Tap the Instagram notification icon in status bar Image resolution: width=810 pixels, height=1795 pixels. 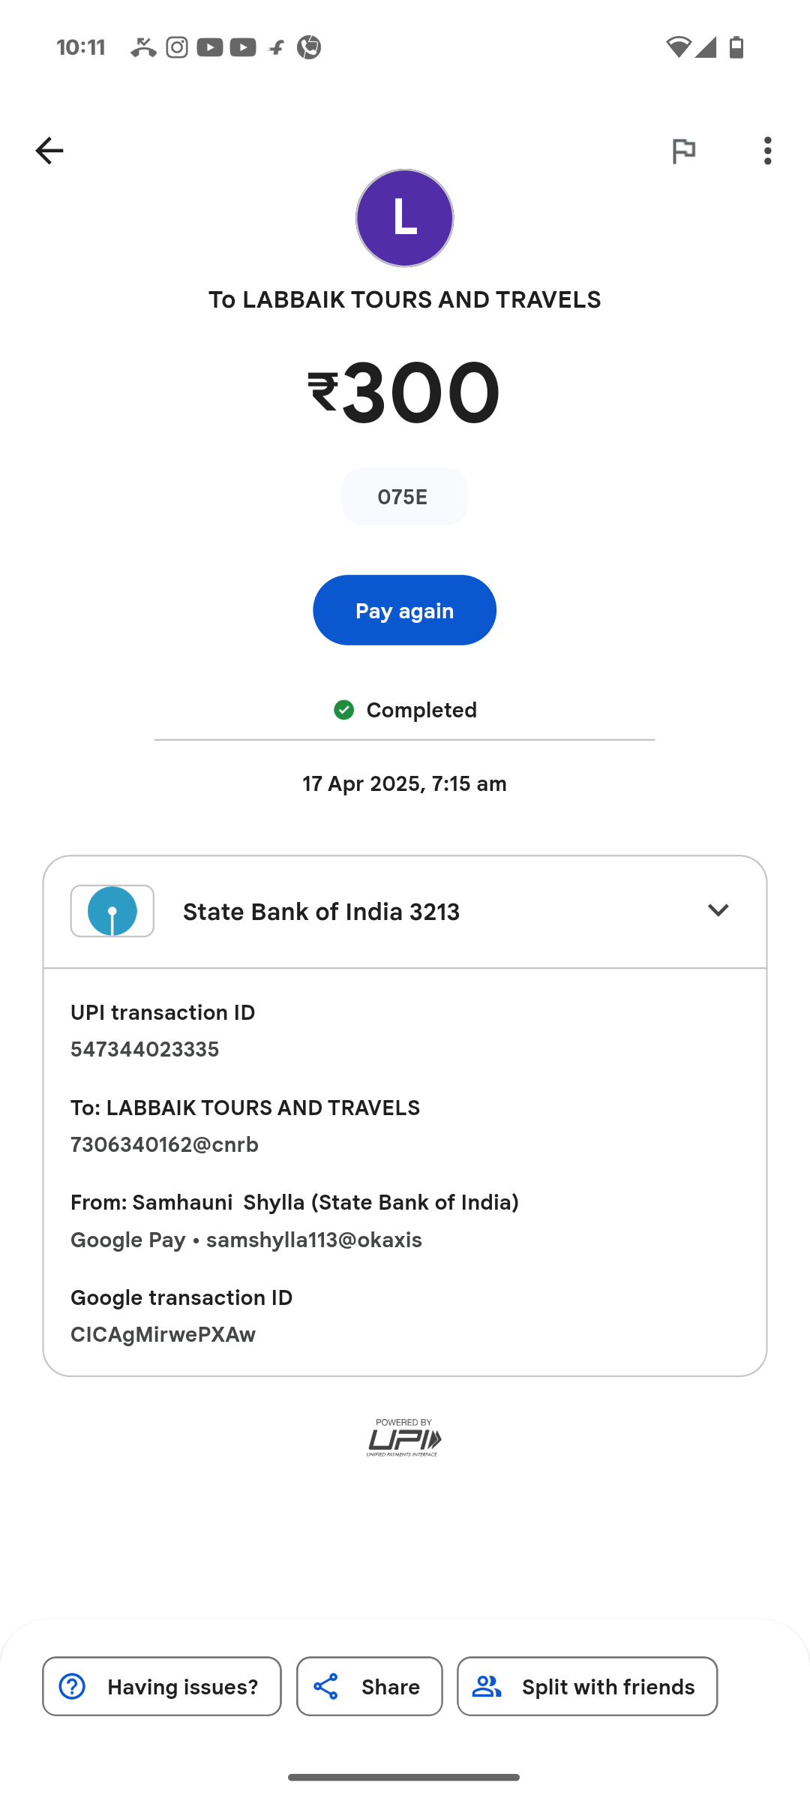pos(177,47)
